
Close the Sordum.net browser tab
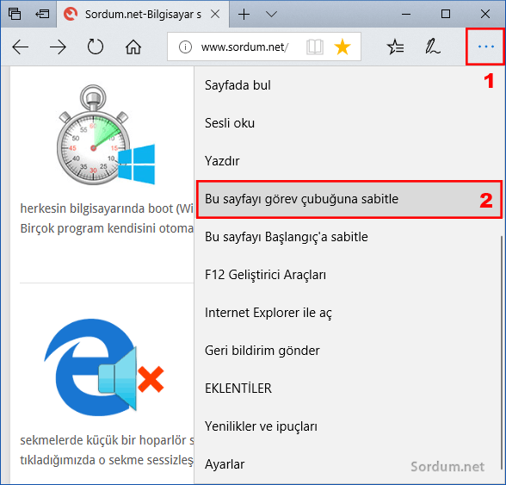click(x=215, y=14)
